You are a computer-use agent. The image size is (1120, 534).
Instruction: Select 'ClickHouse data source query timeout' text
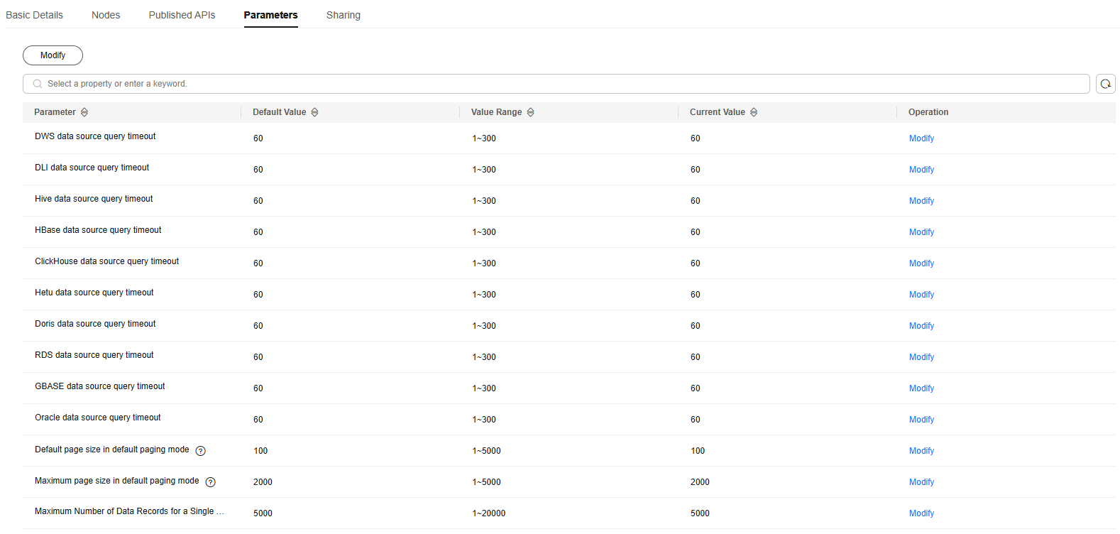(107, 261)
